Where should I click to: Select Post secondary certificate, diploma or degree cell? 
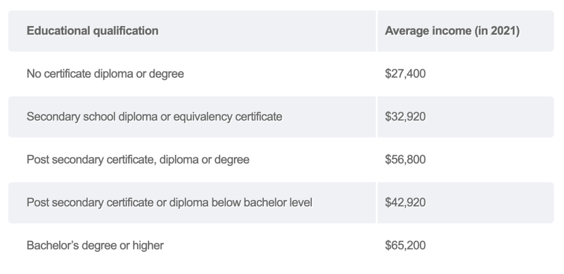(x=138, y=160)
